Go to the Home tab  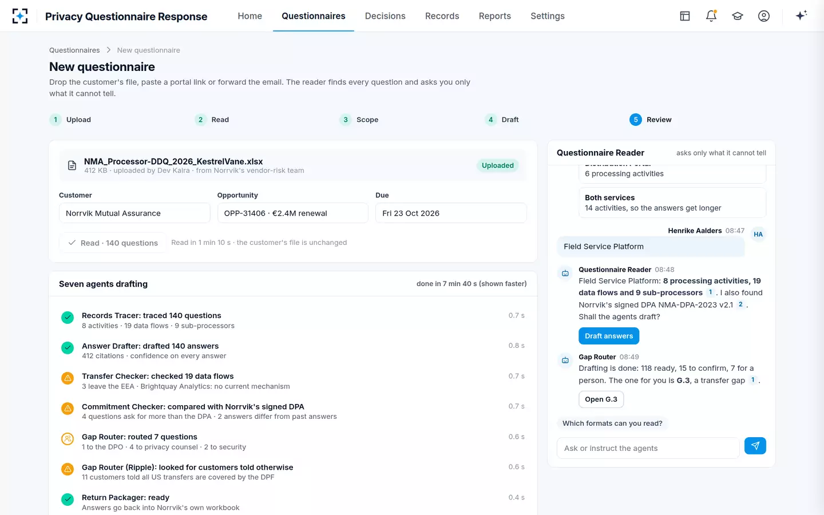250,16
